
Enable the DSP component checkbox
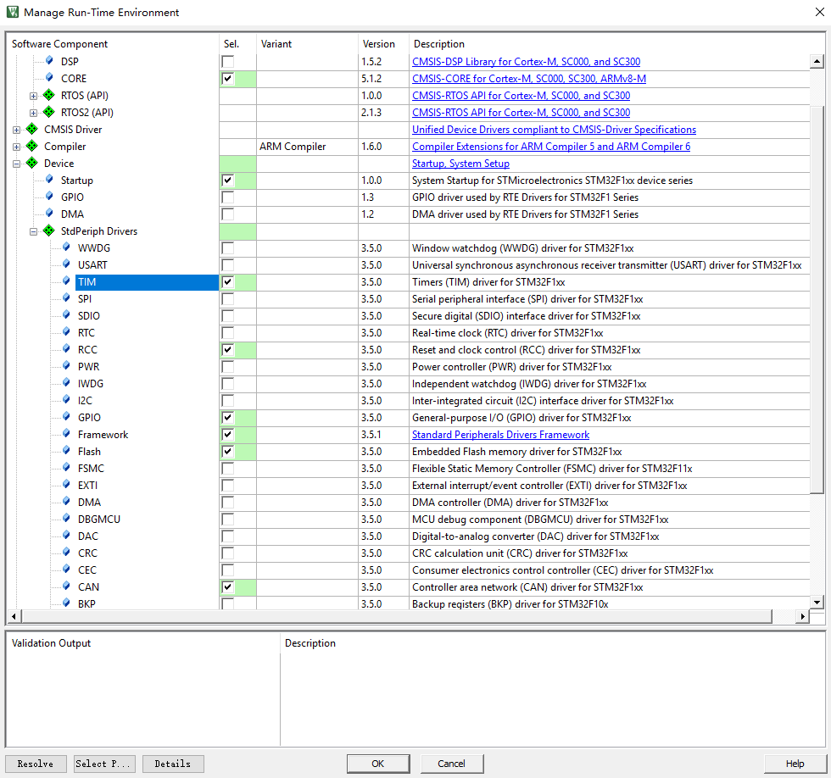(x=228, y=61)
